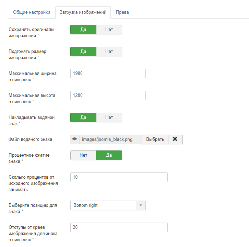Image resolution: width=249 pixels, height=247 pixels.
Task: Open the 'Права' tab
Action: pos(122,12)
